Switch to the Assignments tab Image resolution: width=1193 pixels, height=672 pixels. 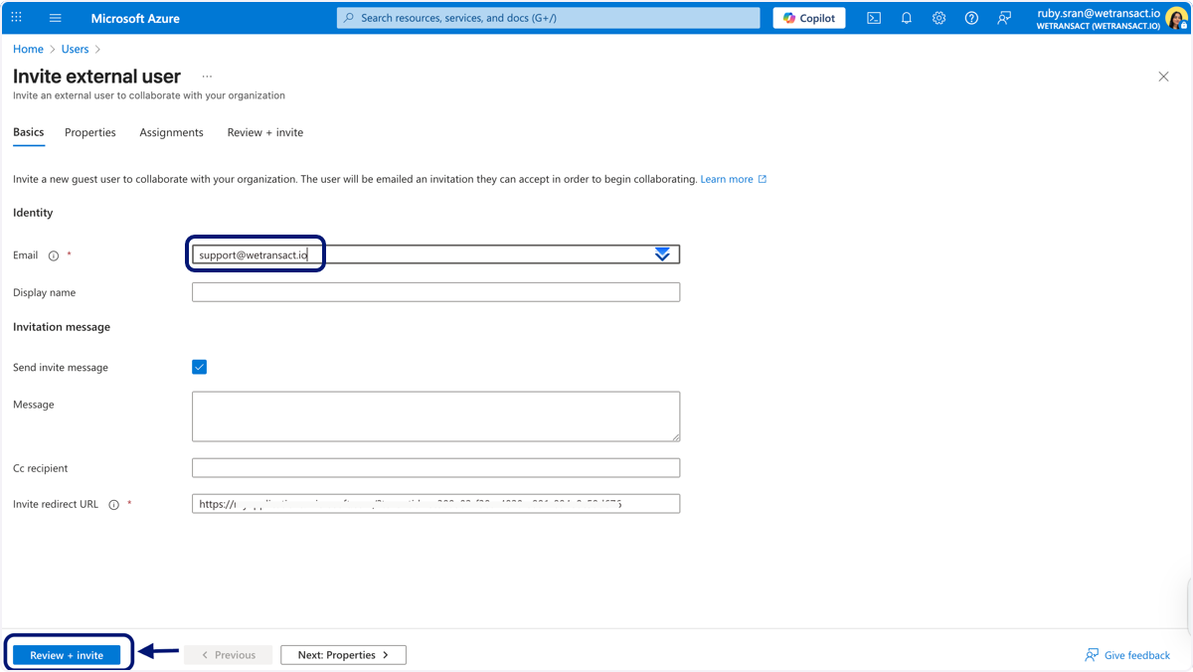tap(171, 132)
